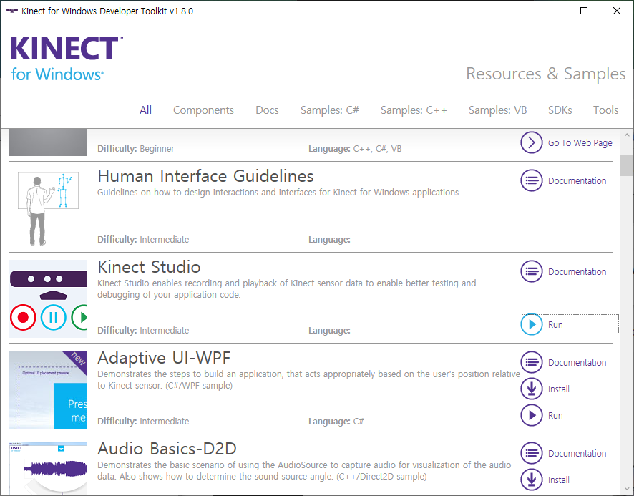Click 'Language: C#' for Adaptive UI-WPF
This screenshot has width=634, height=496.
click(x=336, y=422)
